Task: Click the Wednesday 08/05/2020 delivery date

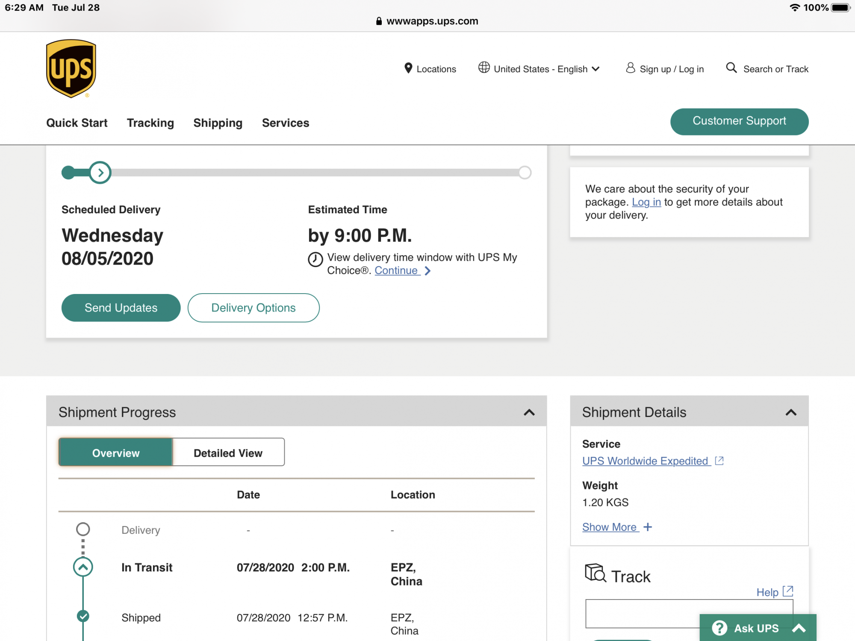Action: point(112,247)
